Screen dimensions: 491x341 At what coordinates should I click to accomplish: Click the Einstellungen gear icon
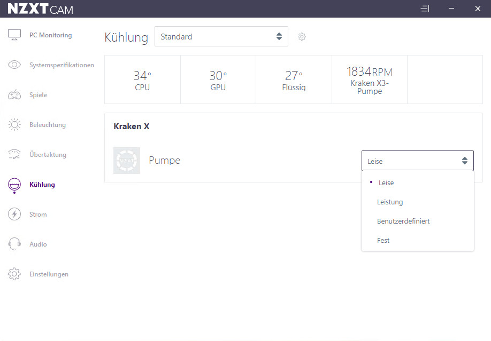point(14,274)
